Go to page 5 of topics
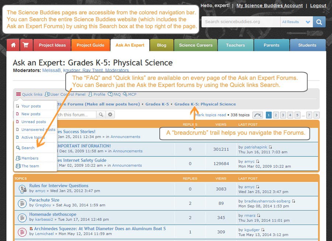Viewport: 332px width, 241px height. [x=297, y=115]
